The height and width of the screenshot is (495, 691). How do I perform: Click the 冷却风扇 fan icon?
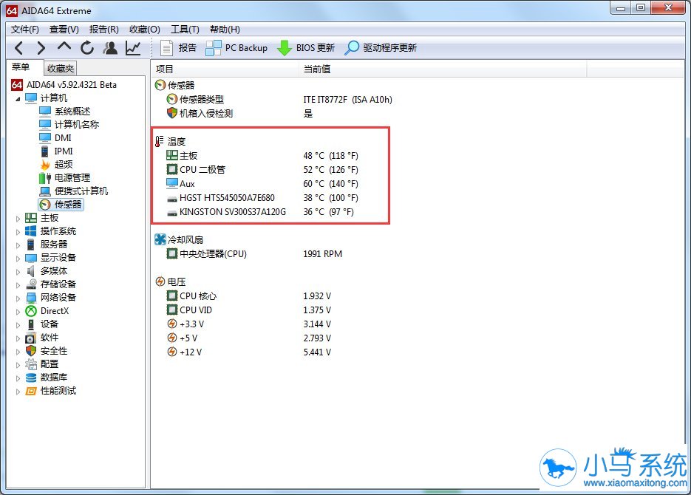coord(160,239)
